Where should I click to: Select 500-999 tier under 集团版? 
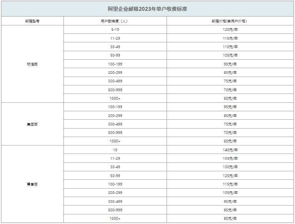point(115,133)
